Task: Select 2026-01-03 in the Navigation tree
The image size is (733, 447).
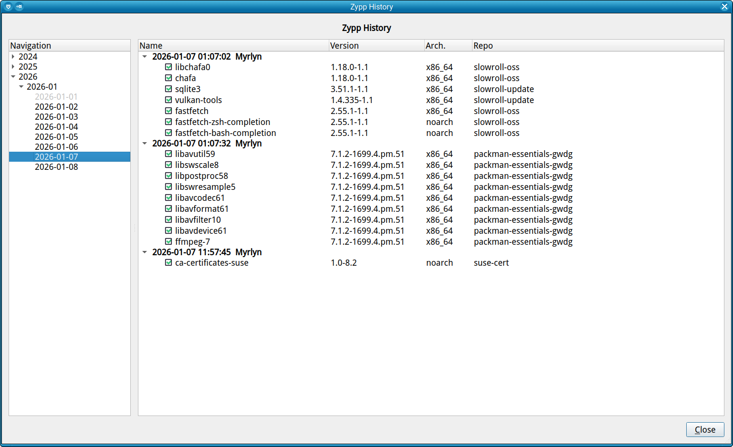Action: [x=56, y=117]
